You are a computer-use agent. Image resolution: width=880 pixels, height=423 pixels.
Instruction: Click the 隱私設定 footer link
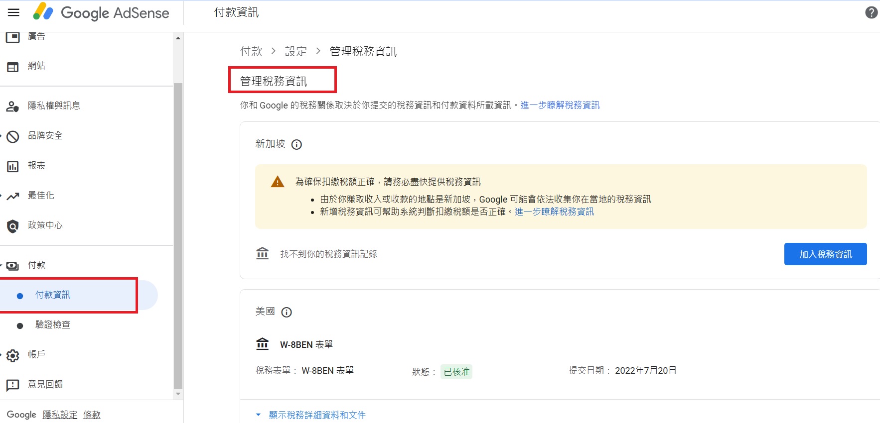pyautogui.click(x=60, y=415)
